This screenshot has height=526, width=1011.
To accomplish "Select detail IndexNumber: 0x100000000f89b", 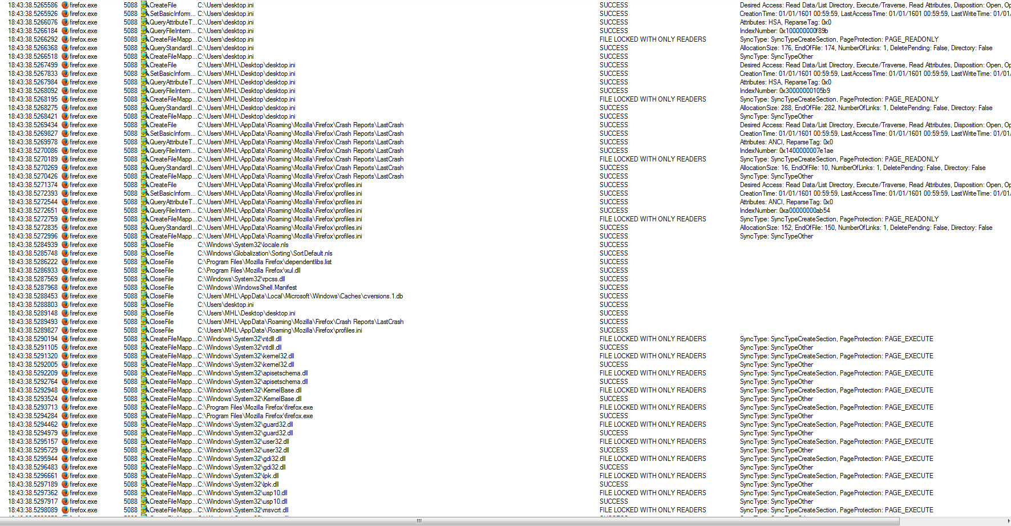I will (x=784, y=31).
